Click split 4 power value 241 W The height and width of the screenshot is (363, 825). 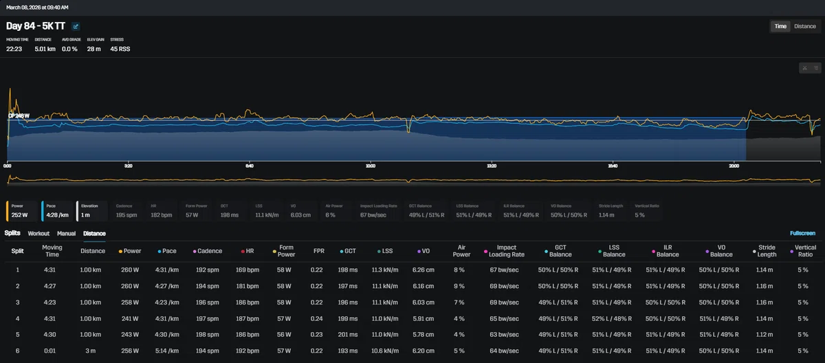point(130,318)
